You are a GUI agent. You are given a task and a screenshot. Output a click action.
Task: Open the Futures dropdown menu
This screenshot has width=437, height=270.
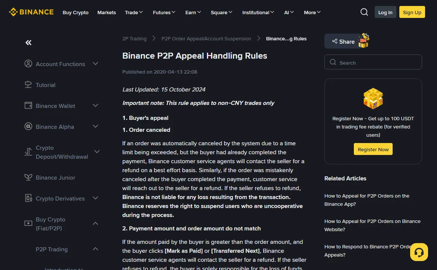point(164,12)
